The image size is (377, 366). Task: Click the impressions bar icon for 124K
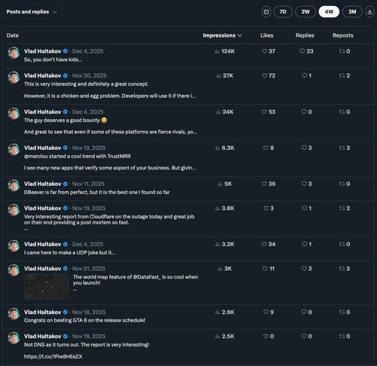tap(217, 51)
